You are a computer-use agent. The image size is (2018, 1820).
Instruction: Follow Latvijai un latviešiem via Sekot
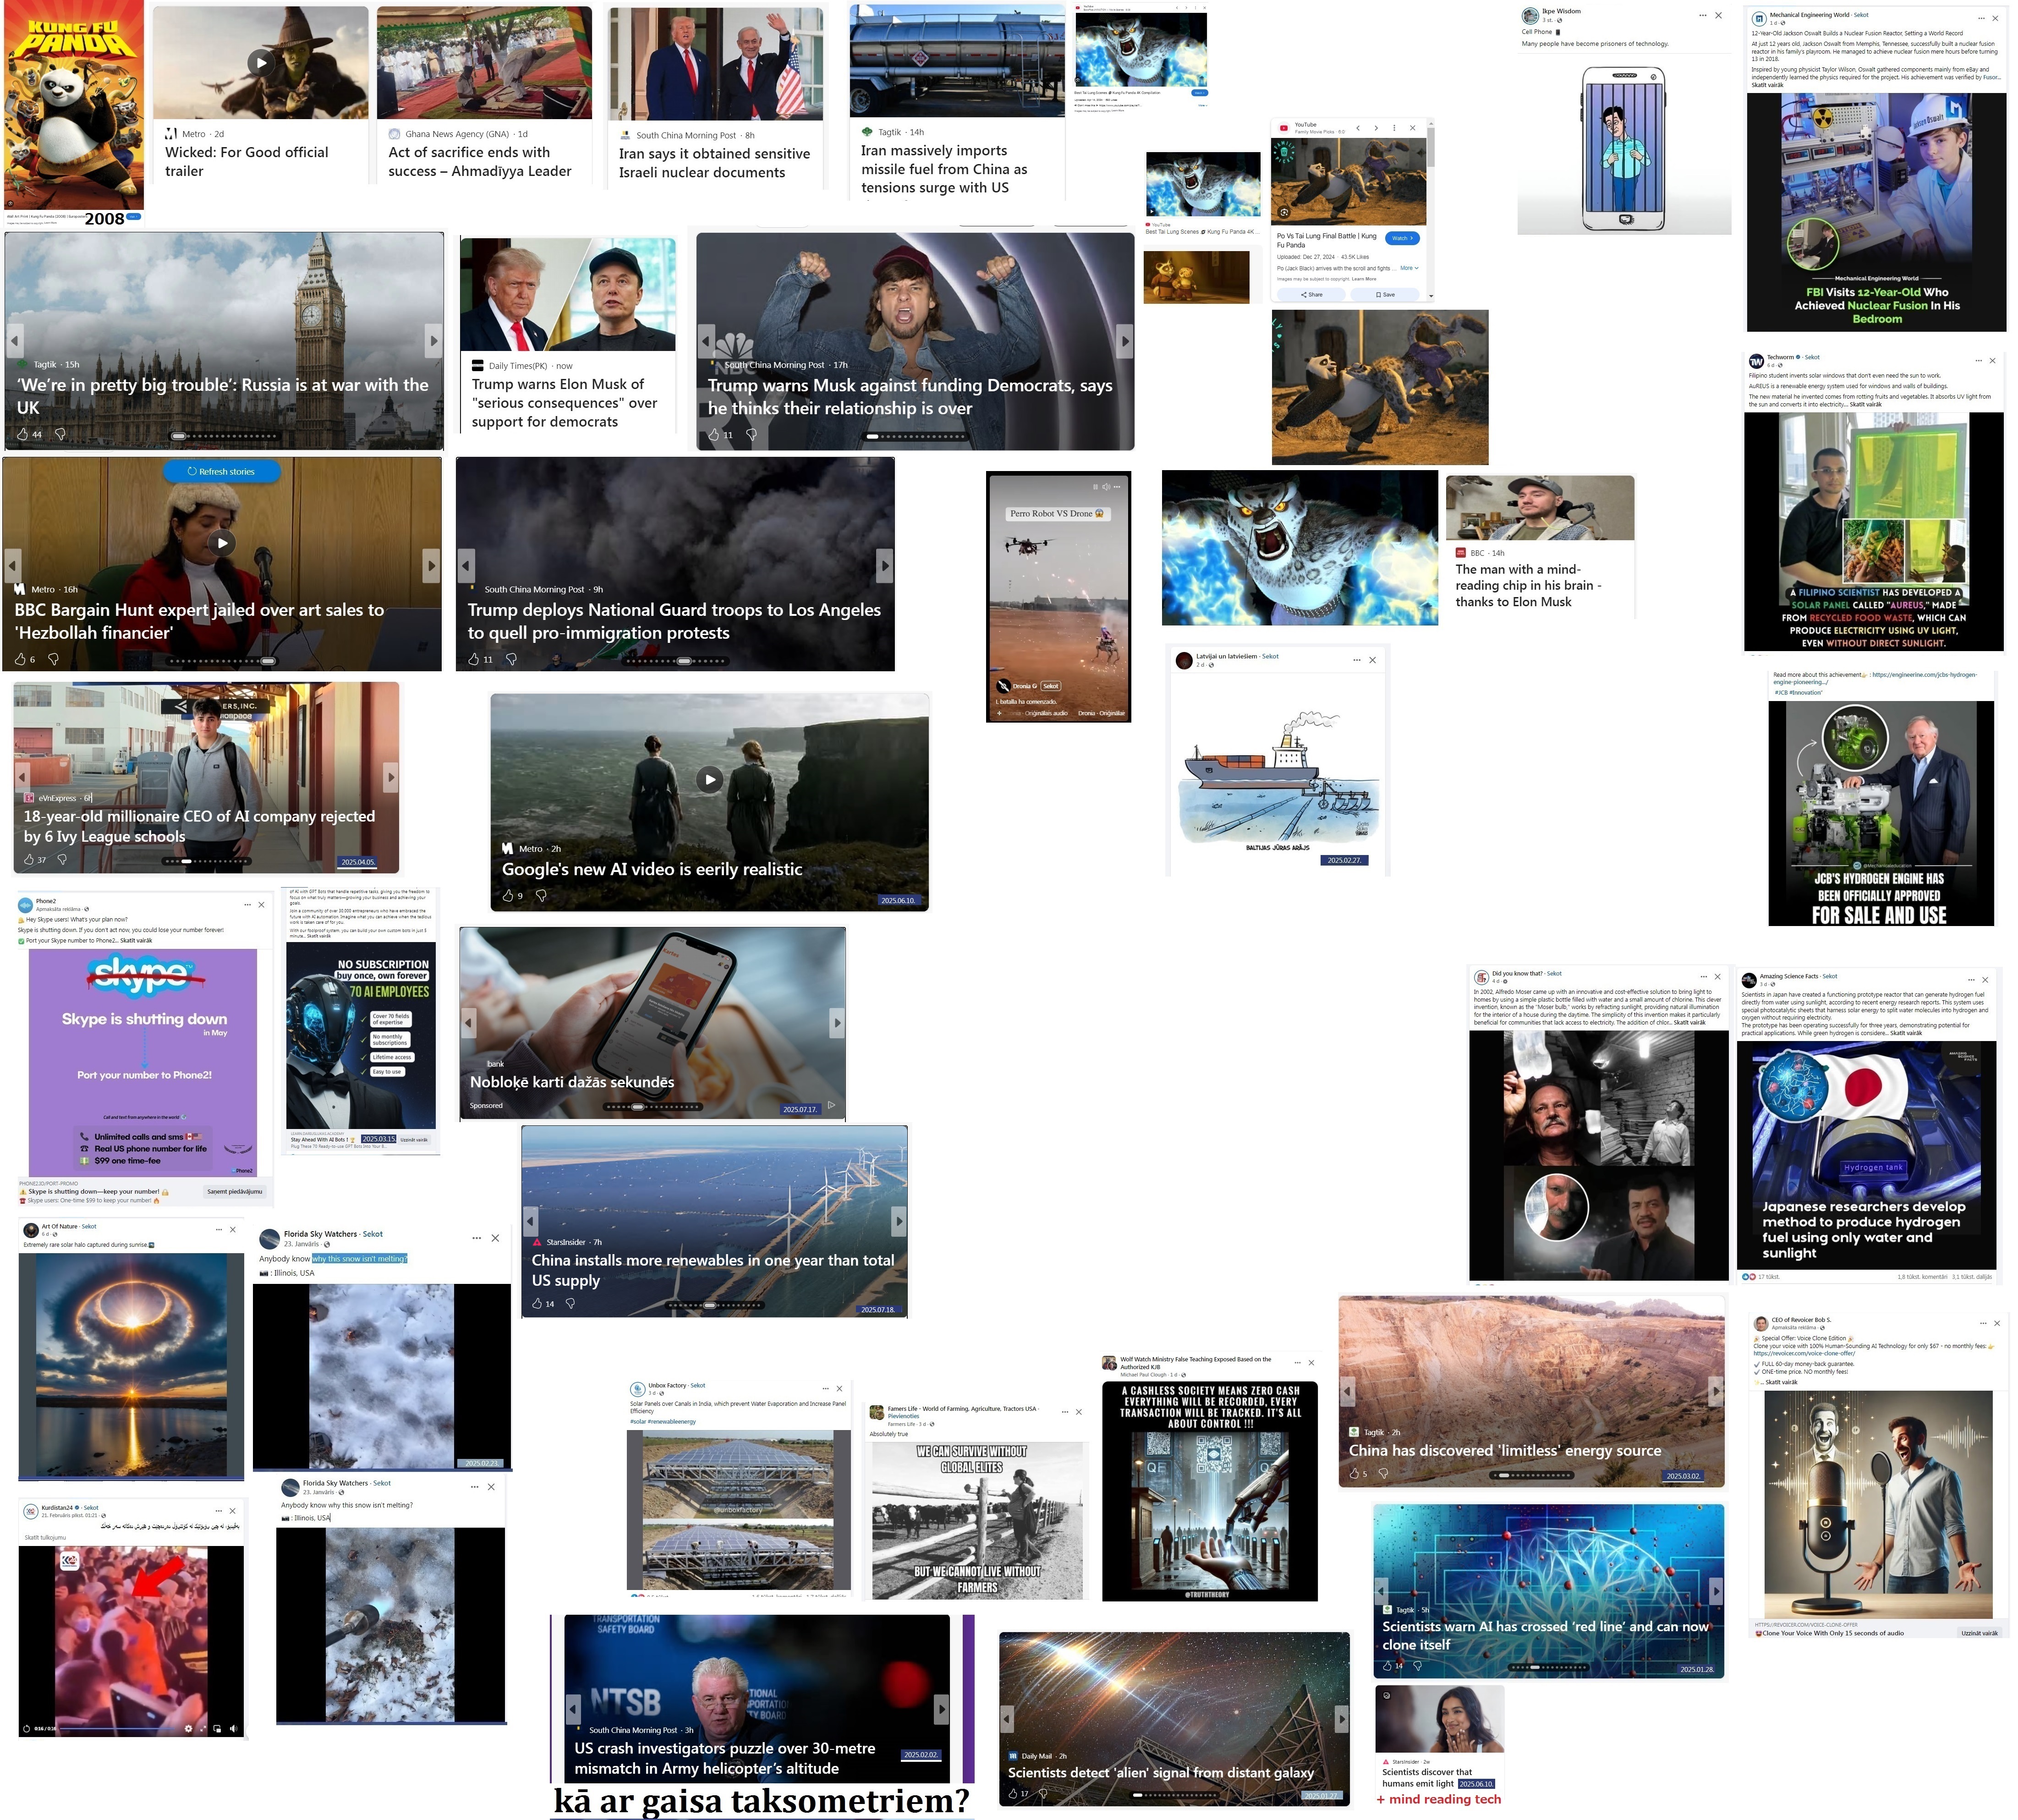pyautogui.click(x=1270, y=656)
